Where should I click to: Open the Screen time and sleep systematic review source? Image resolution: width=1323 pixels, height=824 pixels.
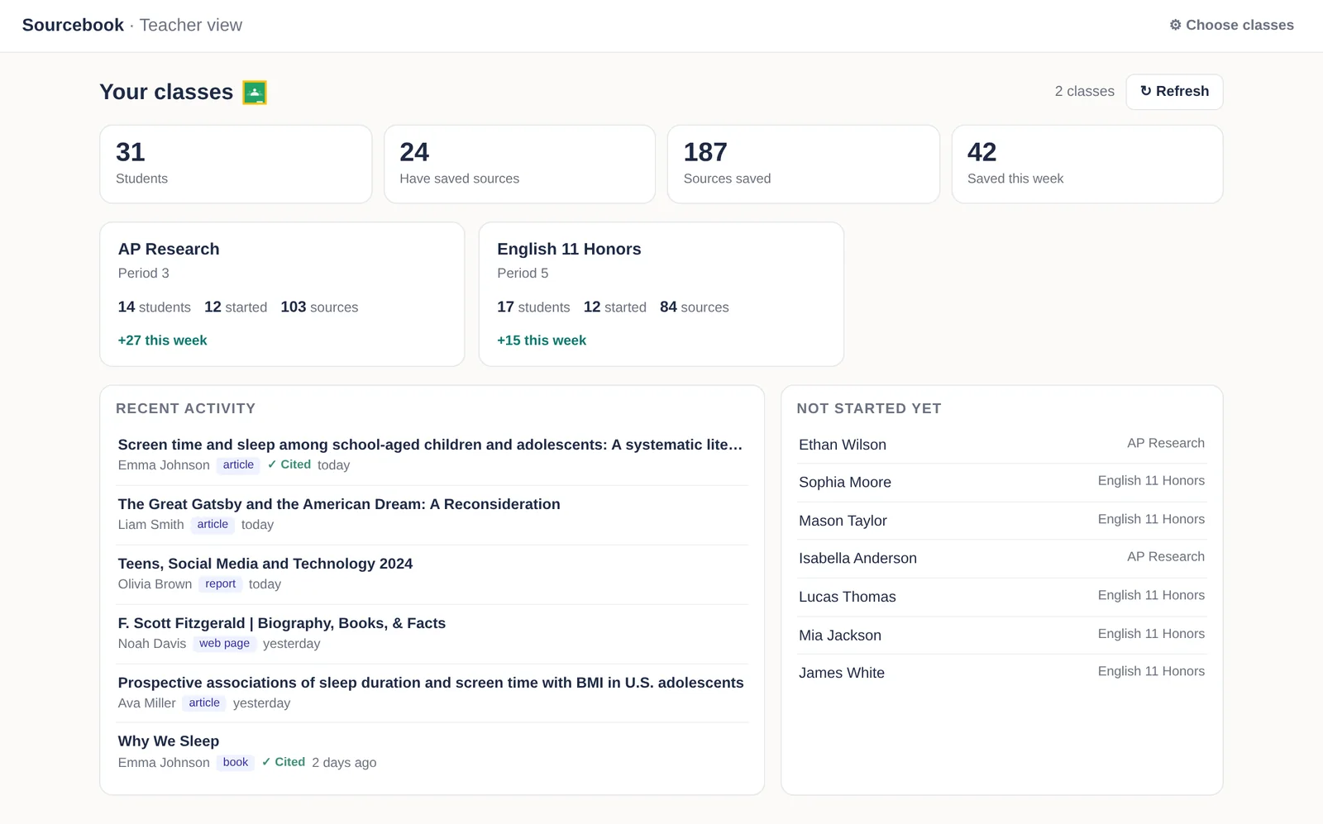430,445
